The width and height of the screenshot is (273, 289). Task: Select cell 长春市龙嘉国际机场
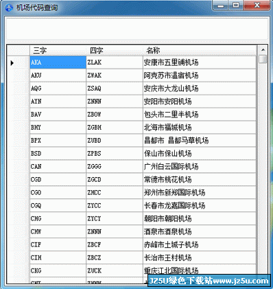pos(200,206)
